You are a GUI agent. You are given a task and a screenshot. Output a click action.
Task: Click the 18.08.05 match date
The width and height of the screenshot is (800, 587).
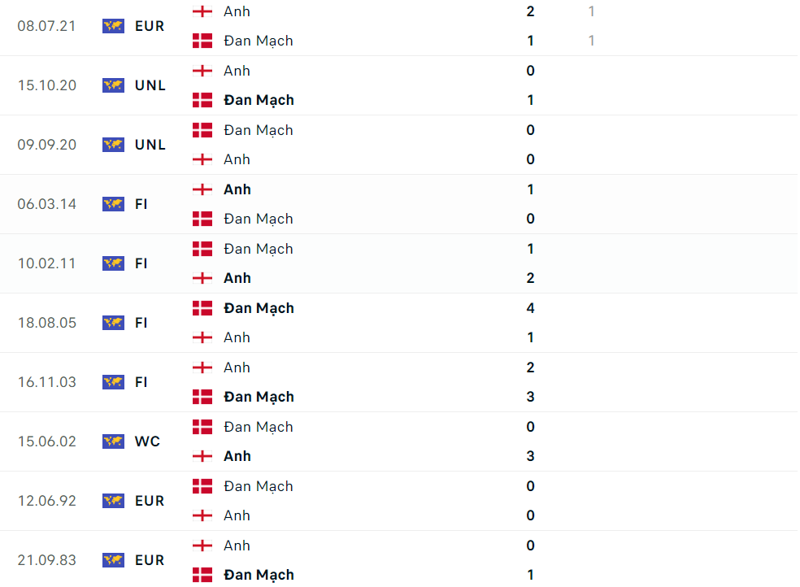tap(47, 323)
